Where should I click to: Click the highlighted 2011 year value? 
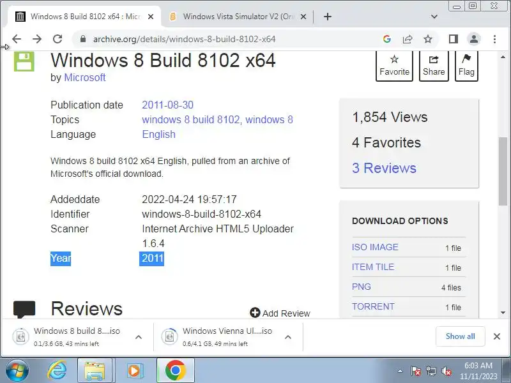click(x=152, y=259)
